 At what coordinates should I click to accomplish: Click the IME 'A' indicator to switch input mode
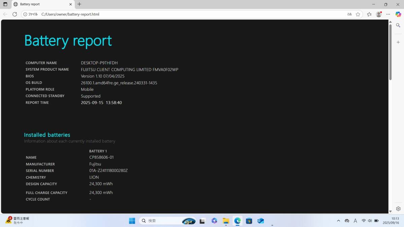pyautogui.click(x=355, y=221)
